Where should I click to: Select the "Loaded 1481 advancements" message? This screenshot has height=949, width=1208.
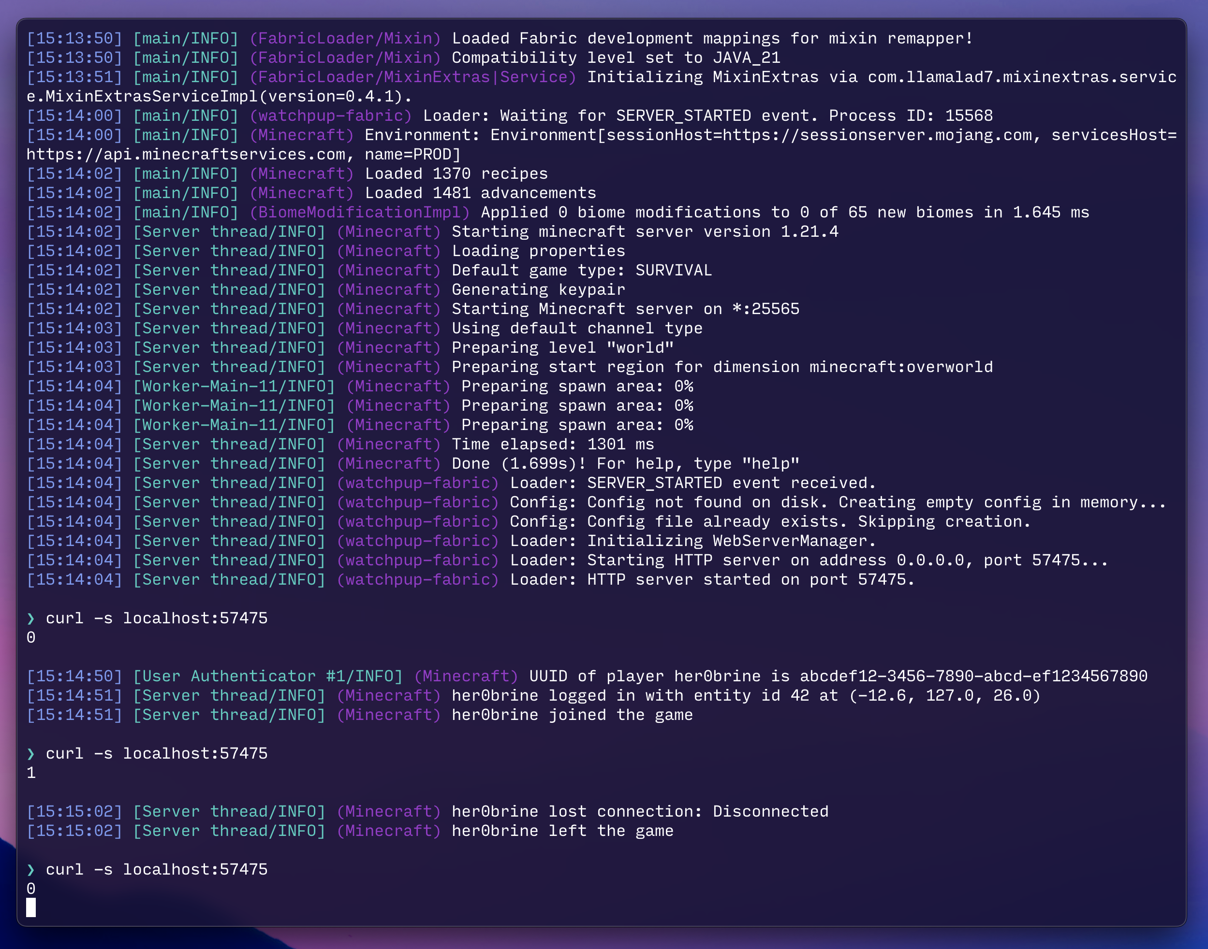[x=480, y=193]
